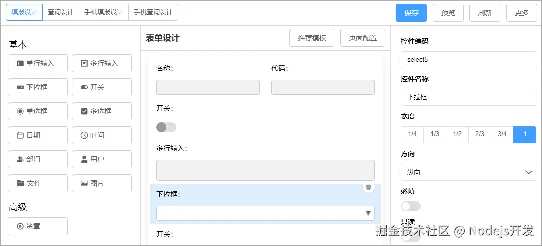Edit the 控件名称 control name field
542x246 pixels.
coord(468,97)
